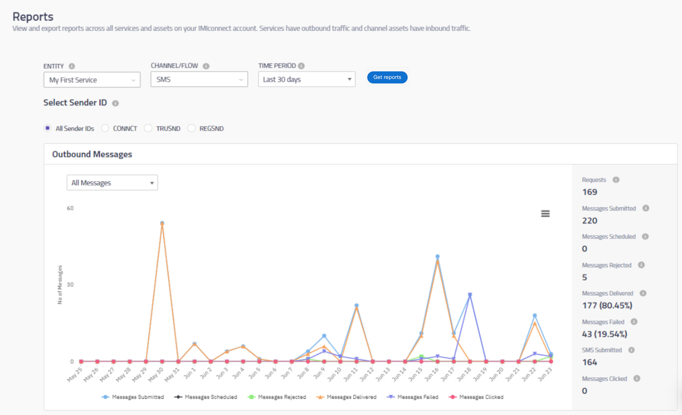
Task: Select the All Sender IDs radio button
Action: click(x=48, y=128)
